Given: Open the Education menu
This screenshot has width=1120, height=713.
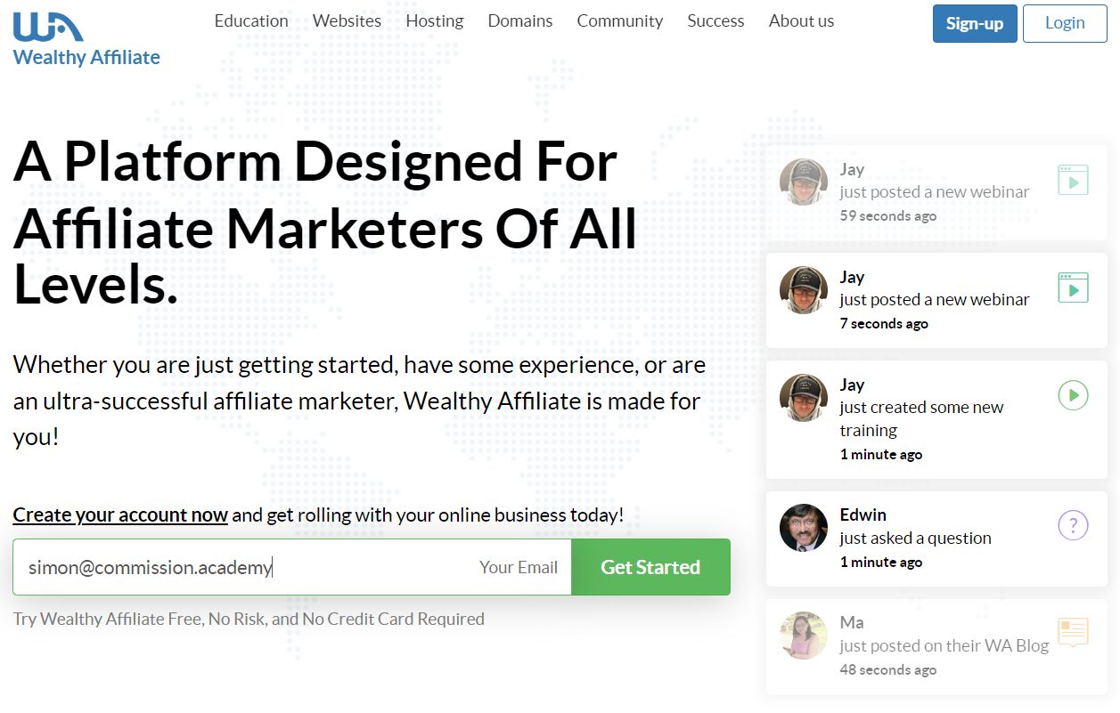Looking at the screenshot, I should point(251,20).
